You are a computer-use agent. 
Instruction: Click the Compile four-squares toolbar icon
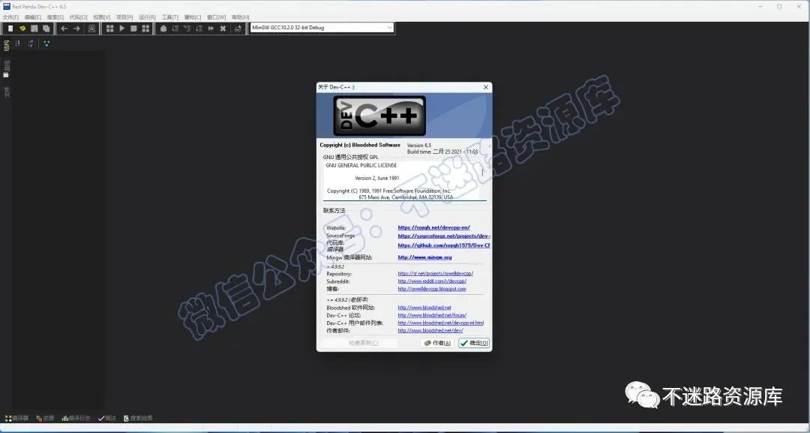pos(109,29)
